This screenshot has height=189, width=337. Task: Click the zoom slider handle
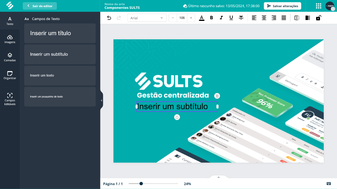point(141,184)
